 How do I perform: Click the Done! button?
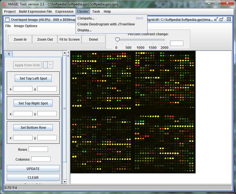click(x=94, y=39)
